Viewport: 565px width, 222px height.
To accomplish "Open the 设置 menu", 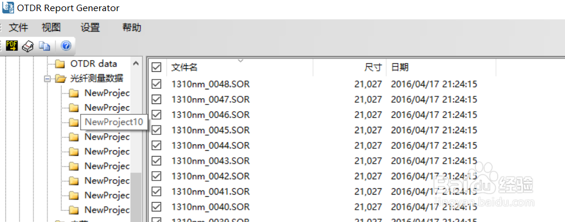I will coord(90,27).
